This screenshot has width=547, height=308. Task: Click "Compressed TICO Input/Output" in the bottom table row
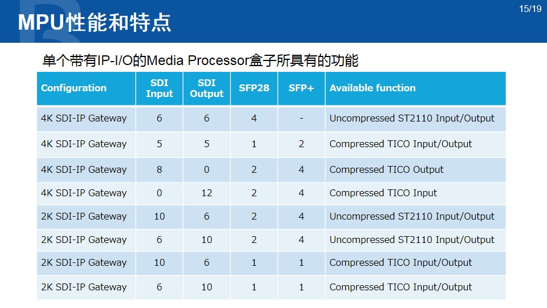(x=401, y=287)
